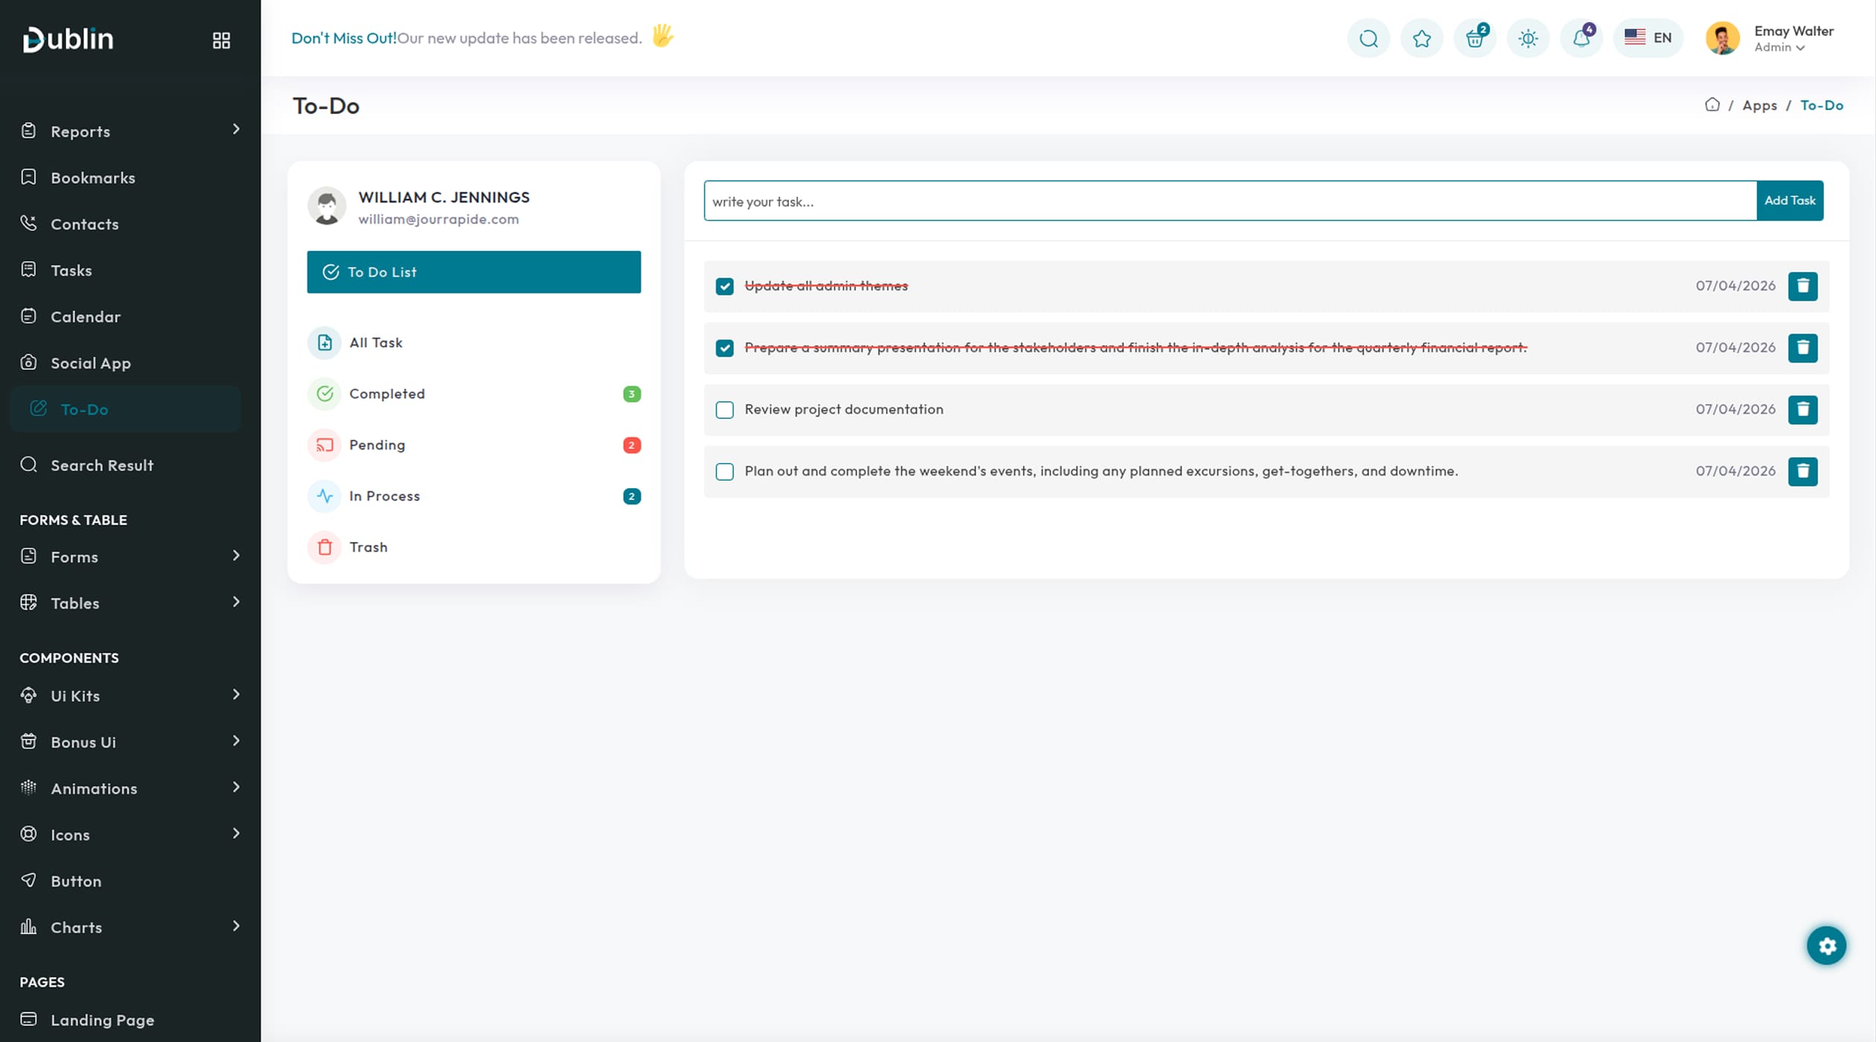Click the Add Task button
This screenshot has height=1042, width=1876.
pos(1789,201)
